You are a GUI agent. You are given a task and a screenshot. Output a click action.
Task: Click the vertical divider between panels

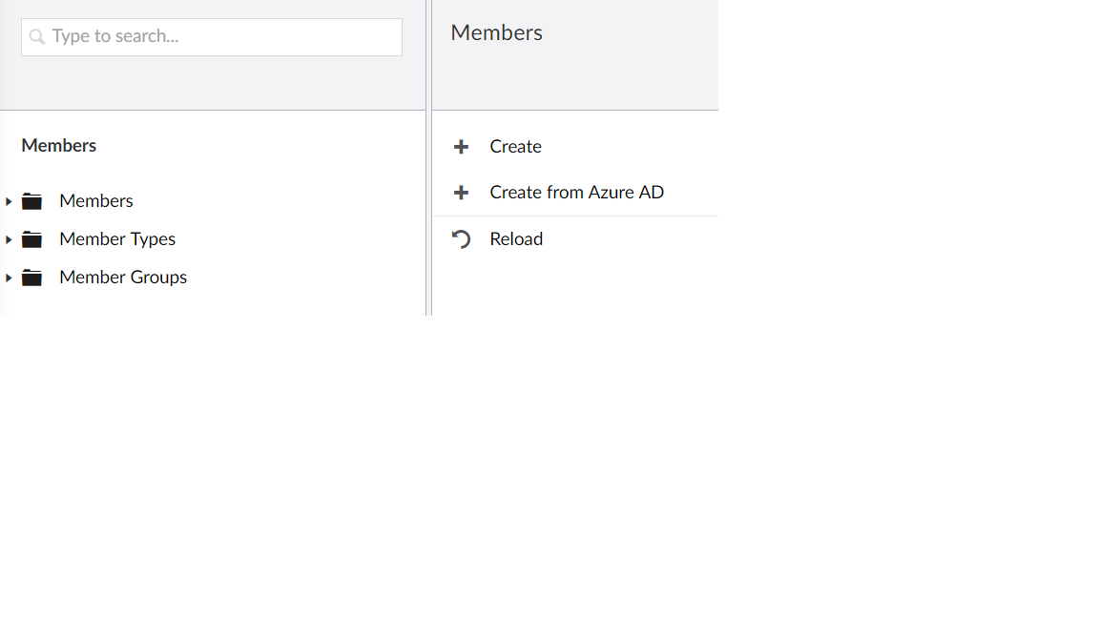pos(428,210)
